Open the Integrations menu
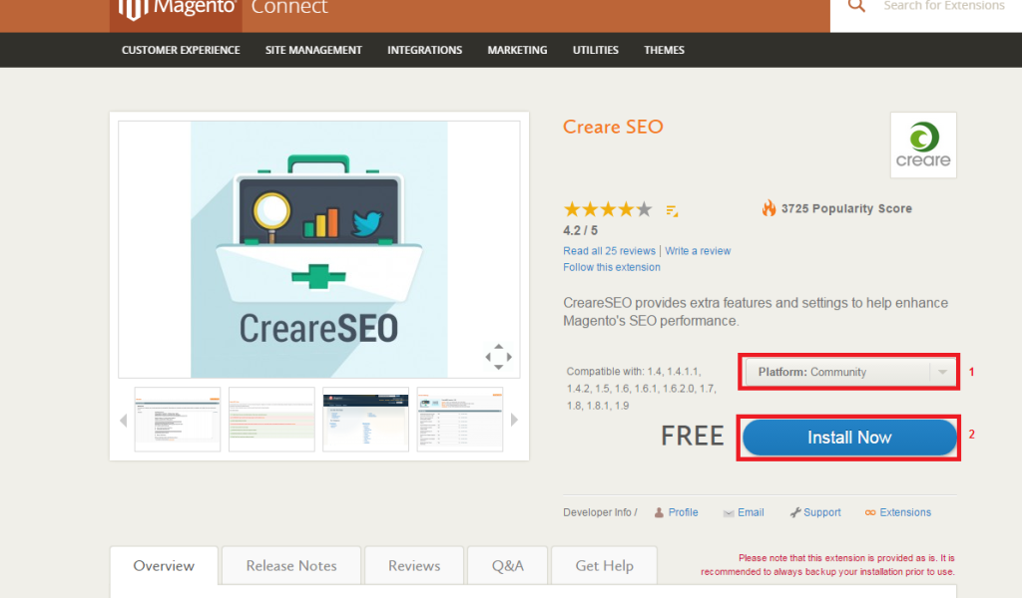1022x598 pixels. pos(424,50)
